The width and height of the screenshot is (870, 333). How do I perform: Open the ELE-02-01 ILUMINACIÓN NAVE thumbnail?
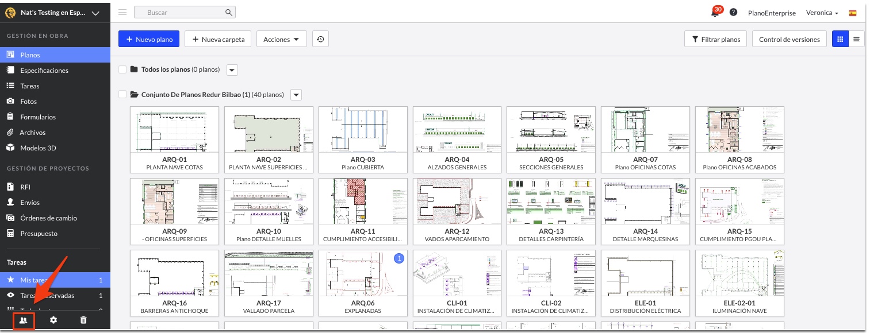pyautogui.click(x=739, y=282)
